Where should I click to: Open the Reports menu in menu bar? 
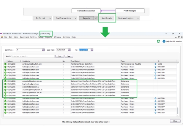point(48,37)
